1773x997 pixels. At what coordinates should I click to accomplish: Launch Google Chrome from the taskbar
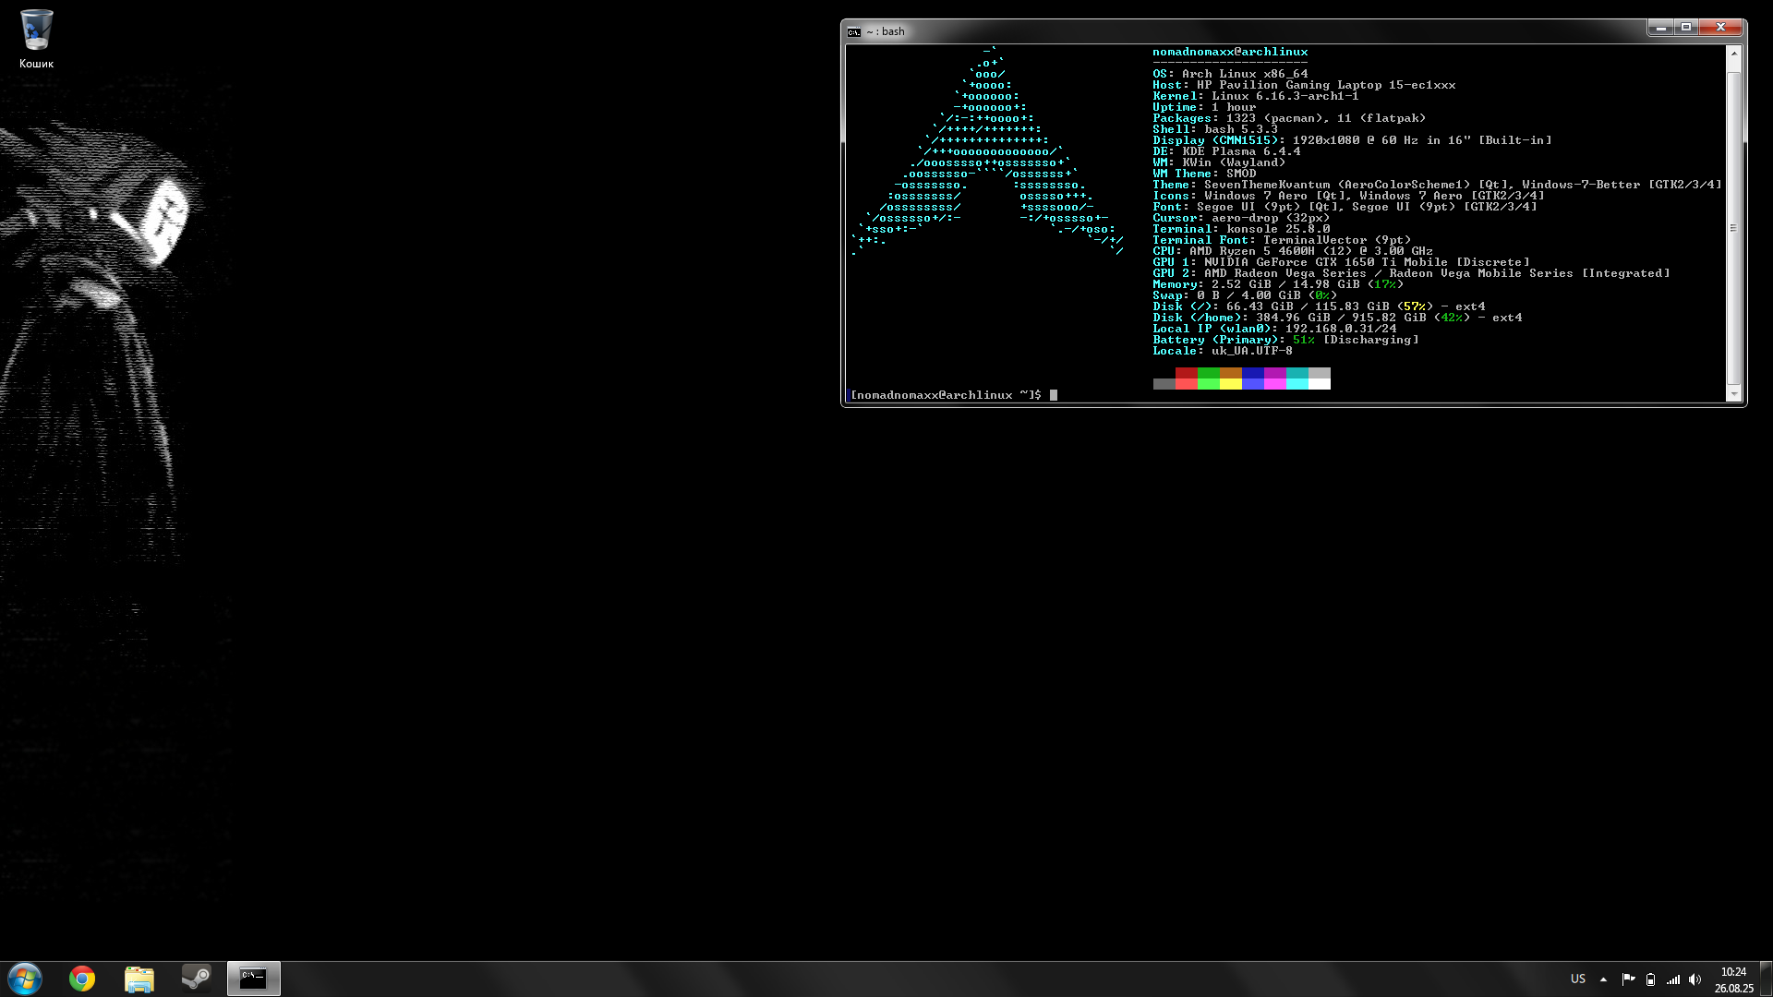pos(82,979)
